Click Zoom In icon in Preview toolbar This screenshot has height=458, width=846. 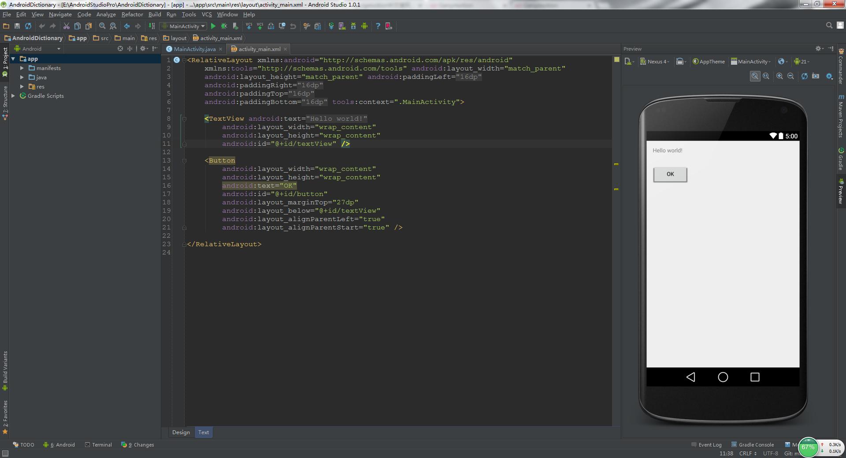coord(779,76)
